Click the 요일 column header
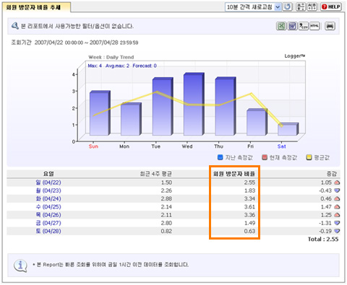Screen dimensions: 347x285 (48, 174)
